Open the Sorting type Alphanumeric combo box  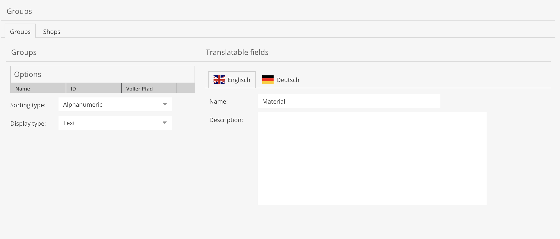click(x=110, y=104)
